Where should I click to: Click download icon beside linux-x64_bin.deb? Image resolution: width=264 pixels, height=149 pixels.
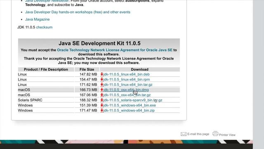click(x=102, y=74)
